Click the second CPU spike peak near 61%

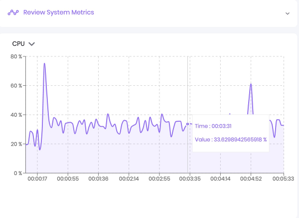(x=251, y=84)
